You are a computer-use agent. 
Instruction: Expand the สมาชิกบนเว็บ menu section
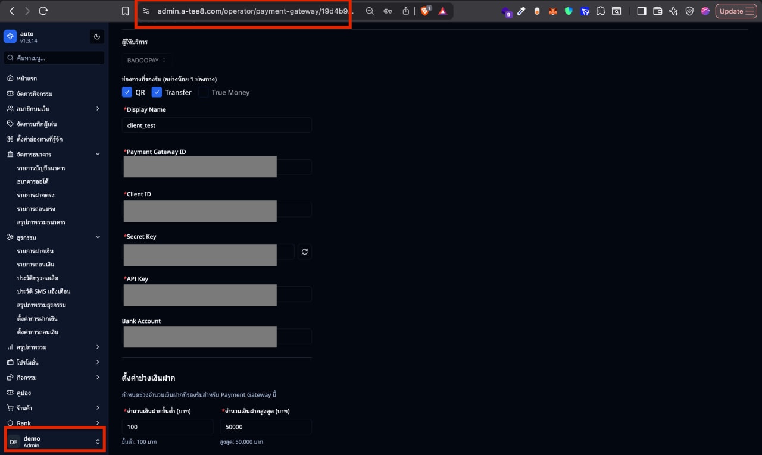pos(54,108)
